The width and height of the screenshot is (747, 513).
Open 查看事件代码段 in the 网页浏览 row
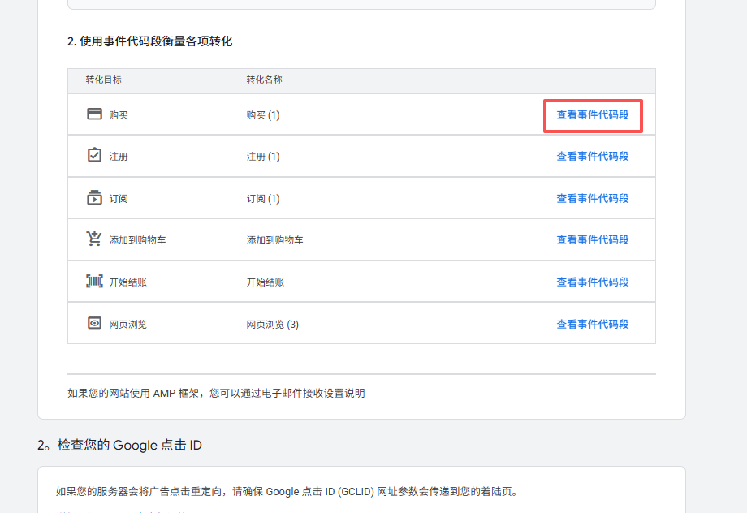[x=592, y=325]
